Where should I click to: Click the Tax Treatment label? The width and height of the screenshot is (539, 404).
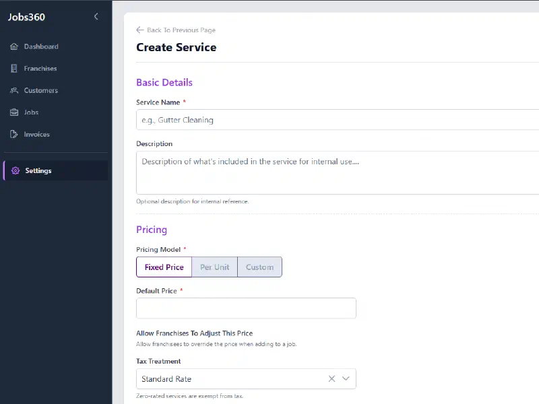(x=158, y=361)
